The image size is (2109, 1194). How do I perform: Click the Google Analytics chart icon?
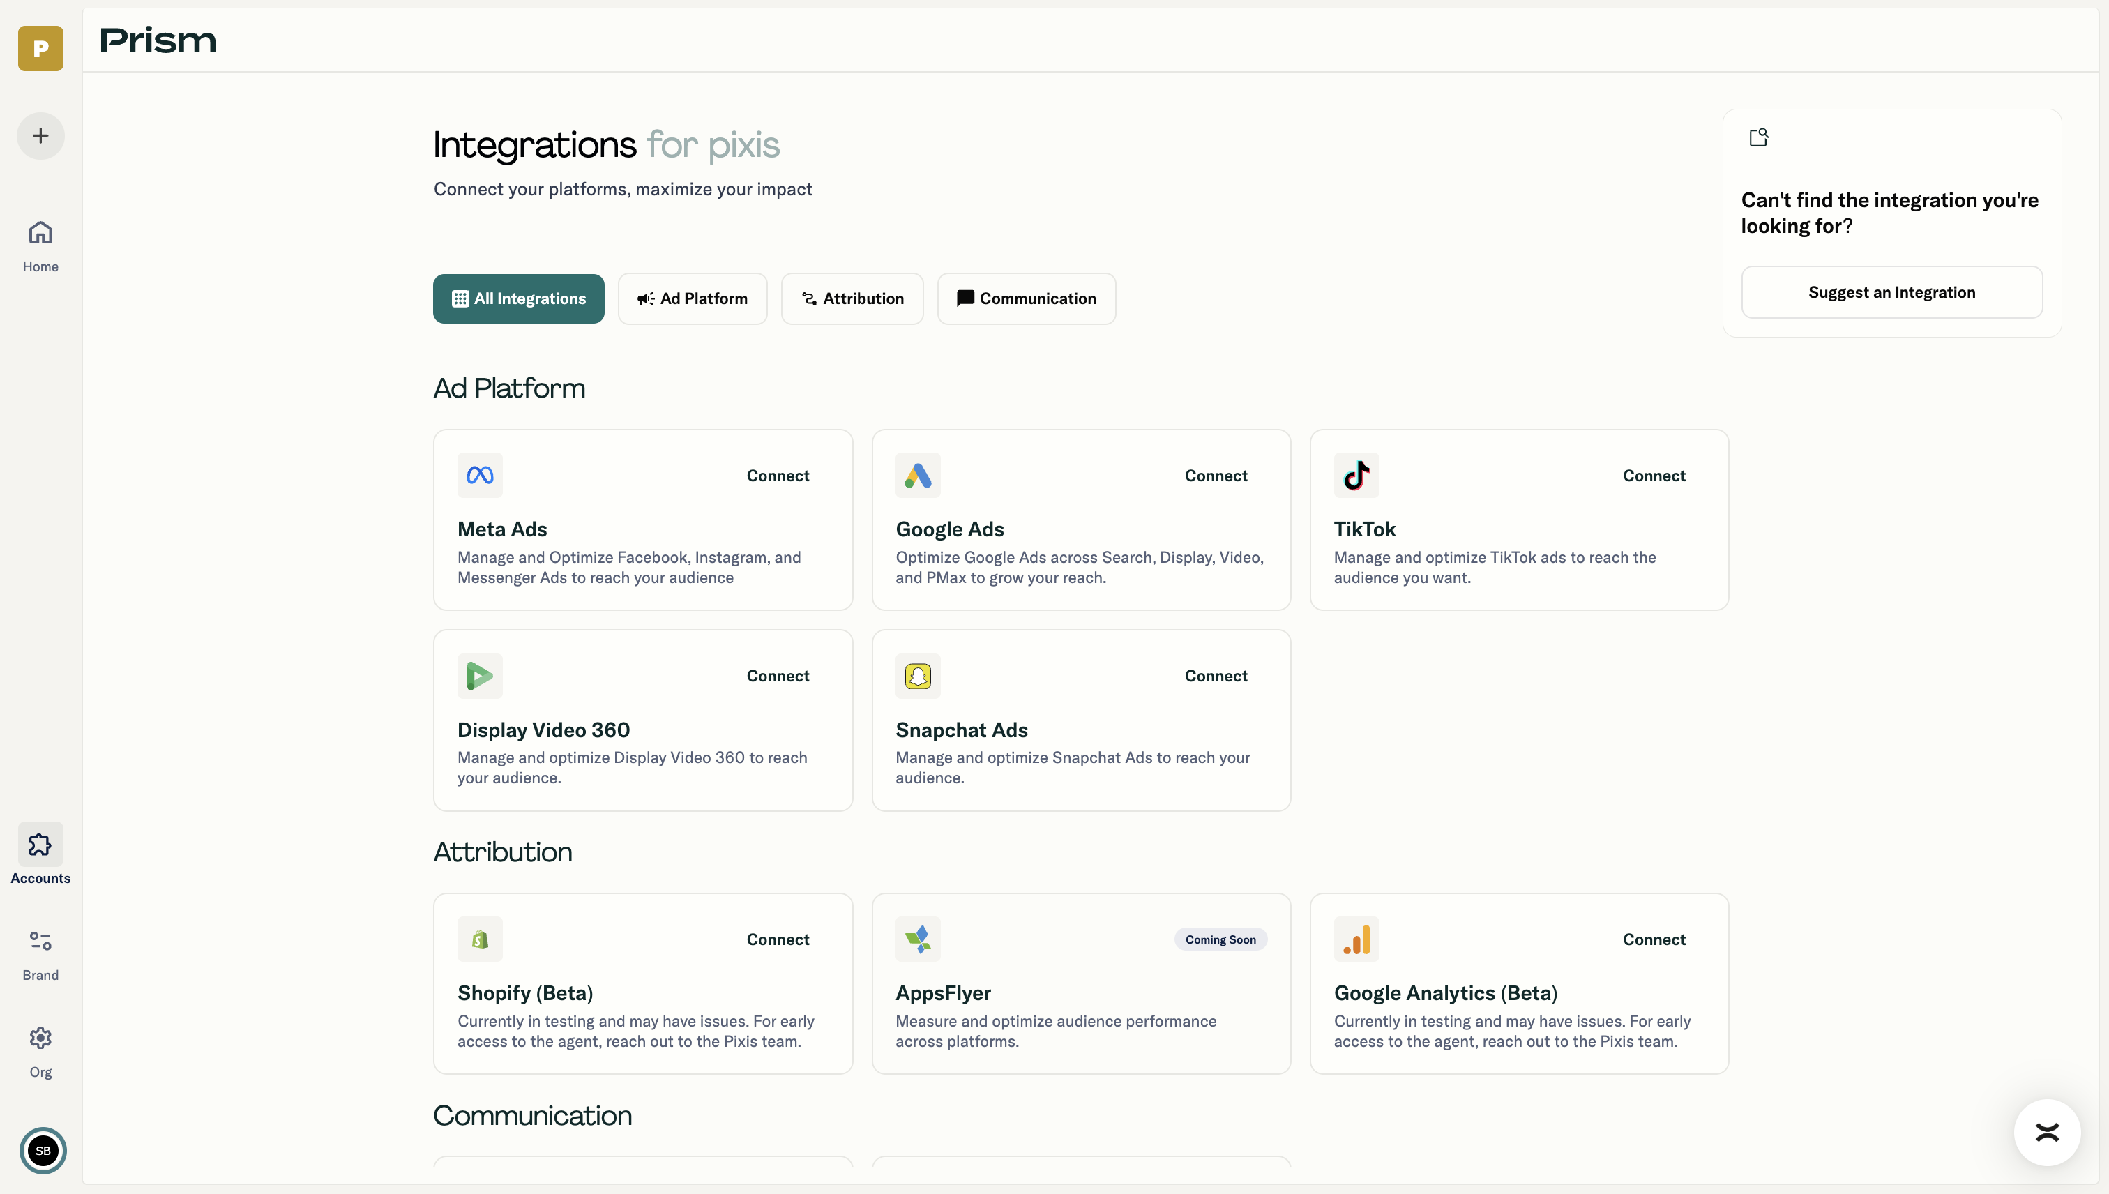[1355, 938]
